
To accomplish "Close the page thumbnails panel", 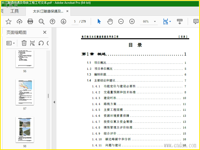I will (45, 32).
